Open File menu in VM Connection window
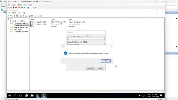Image resolution: width=178 pixels, height=100 pixels. [9, 5]
